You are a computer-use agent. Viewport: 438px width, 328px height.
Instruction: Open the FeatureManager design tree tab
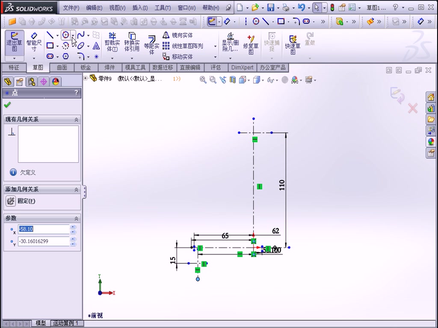pos(8,82)
